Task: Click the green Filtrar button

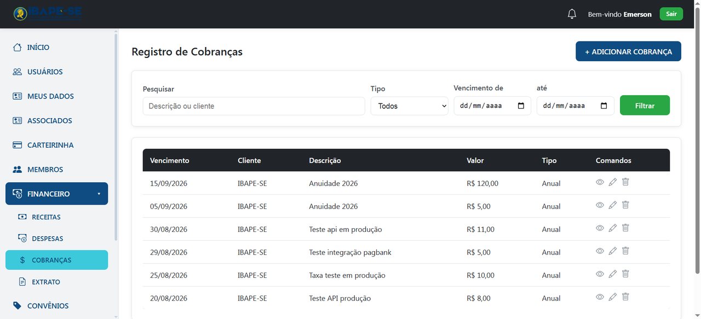Action: click(x=645, y=106)
